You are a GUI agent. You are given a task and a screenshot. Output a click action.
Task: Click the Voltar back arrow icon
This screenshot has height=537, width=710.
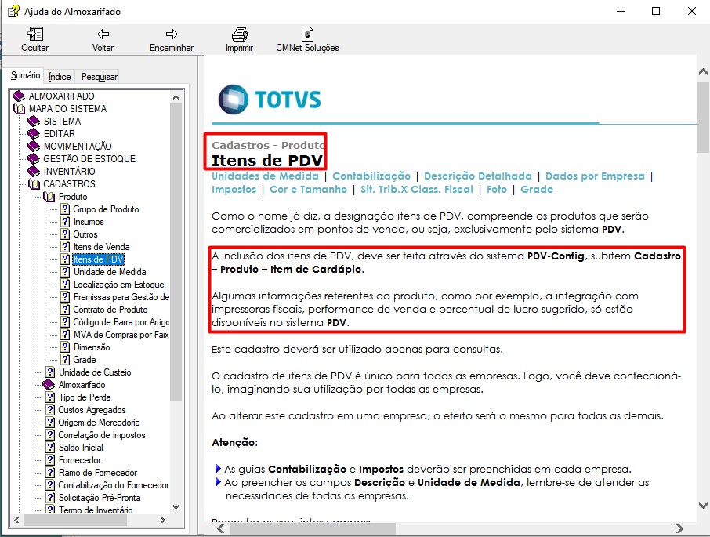(x=103, y=34)
